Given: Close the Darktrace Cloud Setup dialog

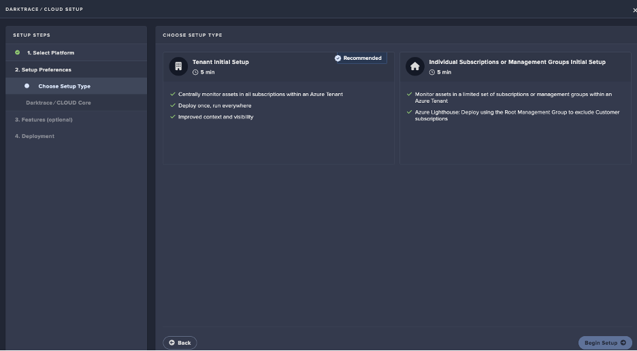Looking at the screenshot, I should (x=634, y=10).
